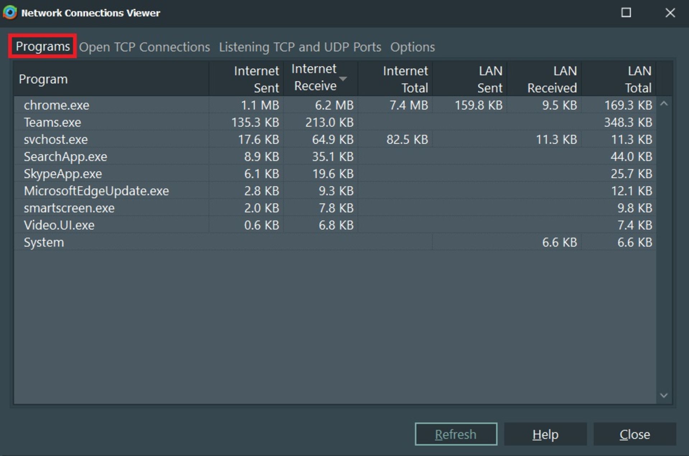Select the MicrosoftEdgeUpdate.exe row

(x=335, y=191)
